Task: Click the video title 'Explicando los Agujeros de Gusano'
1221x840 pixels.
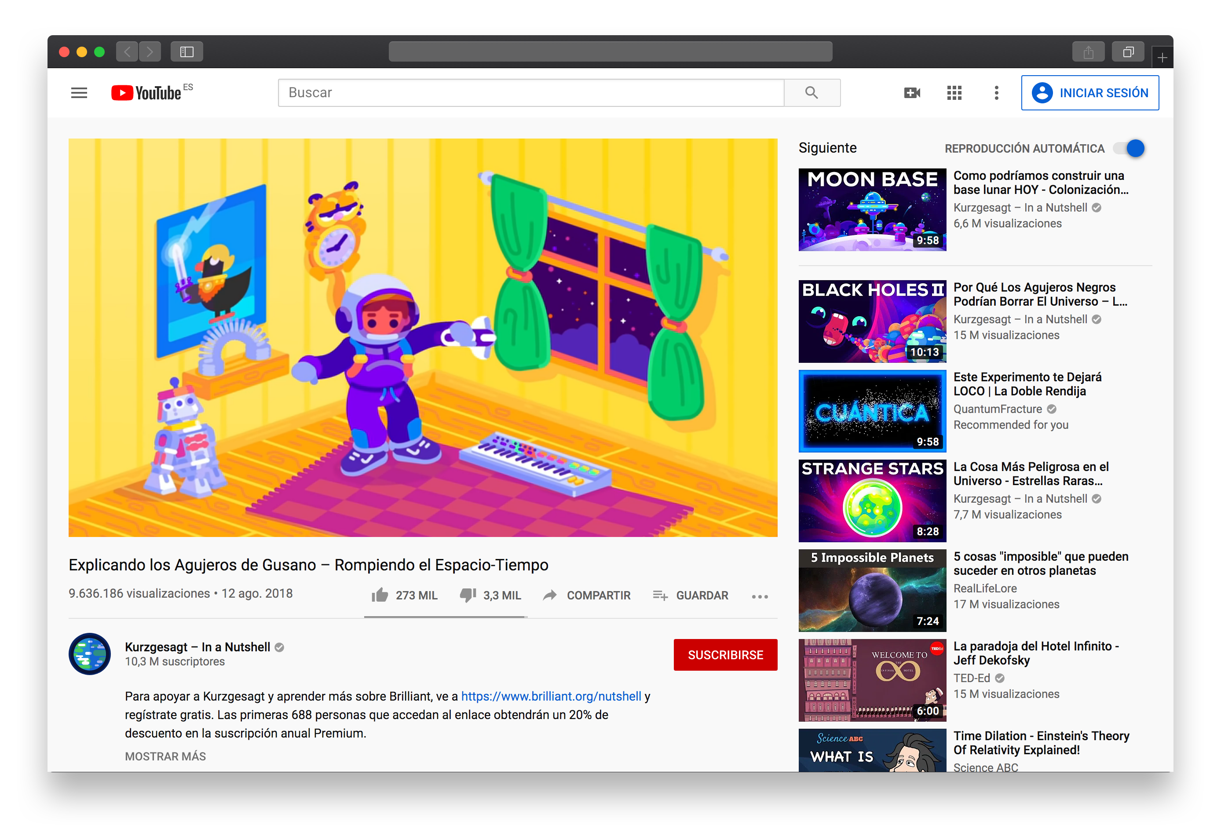Action: (x=308, y=565)
